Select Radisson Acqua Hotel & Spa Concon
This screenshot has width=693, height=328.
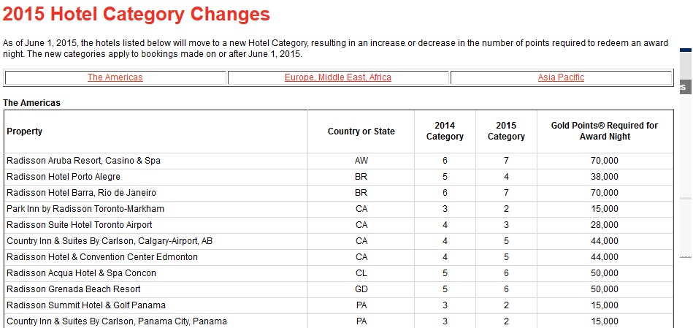coord(81,273)
